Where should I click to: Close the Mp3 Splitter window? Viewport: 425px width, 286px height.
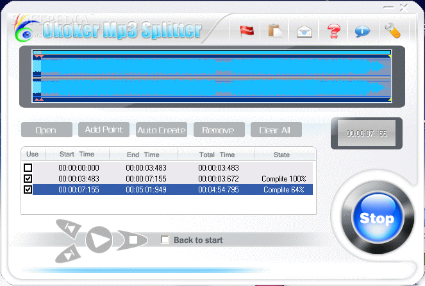tap(404, 8)
